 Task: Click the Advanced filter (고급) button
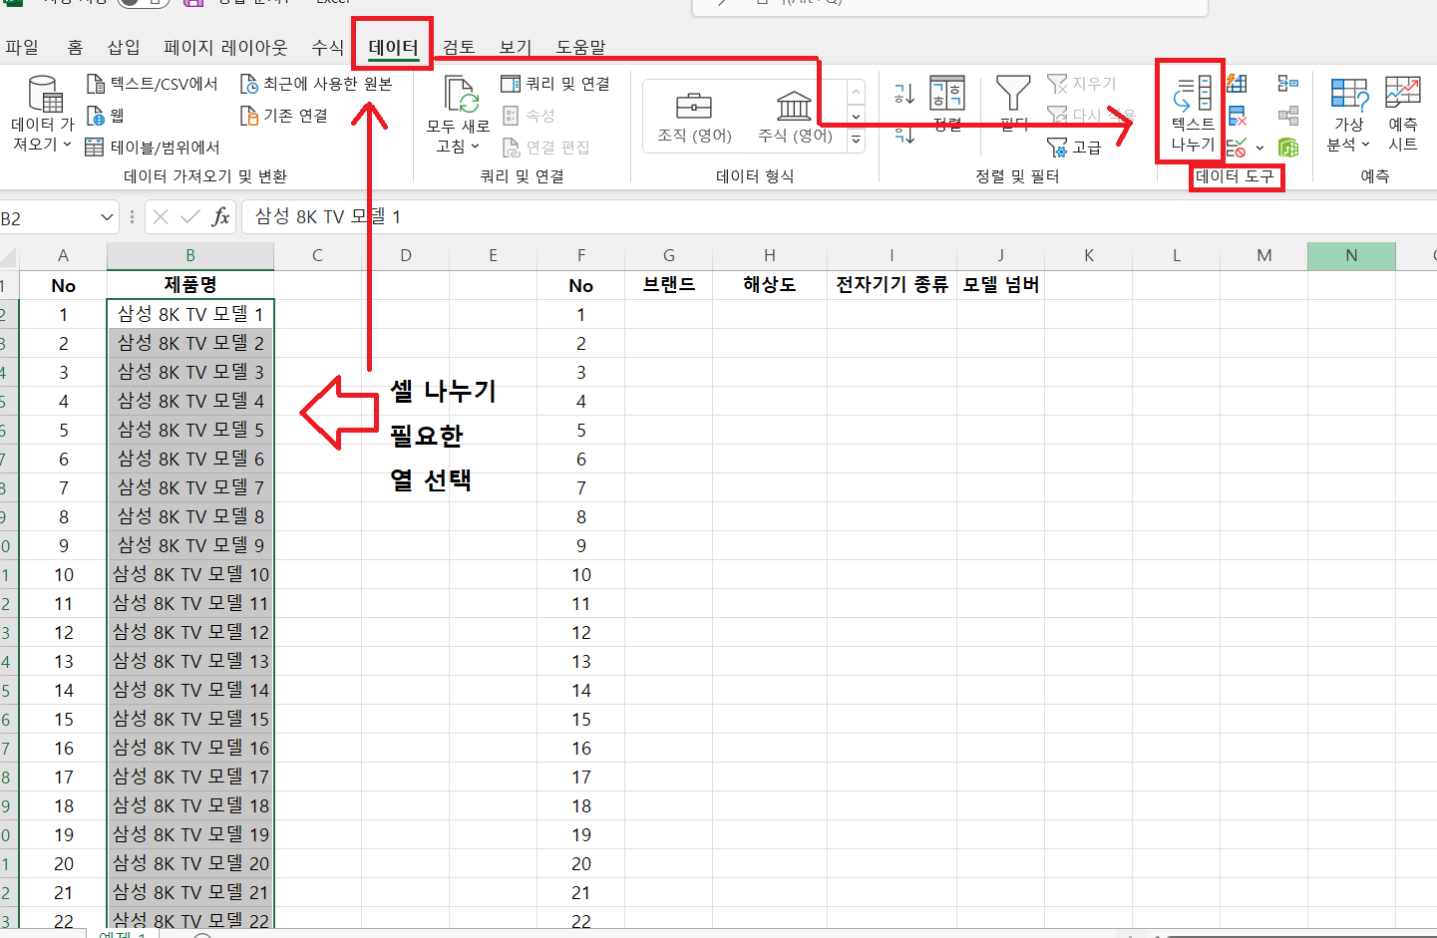[x=1074, y=148]
